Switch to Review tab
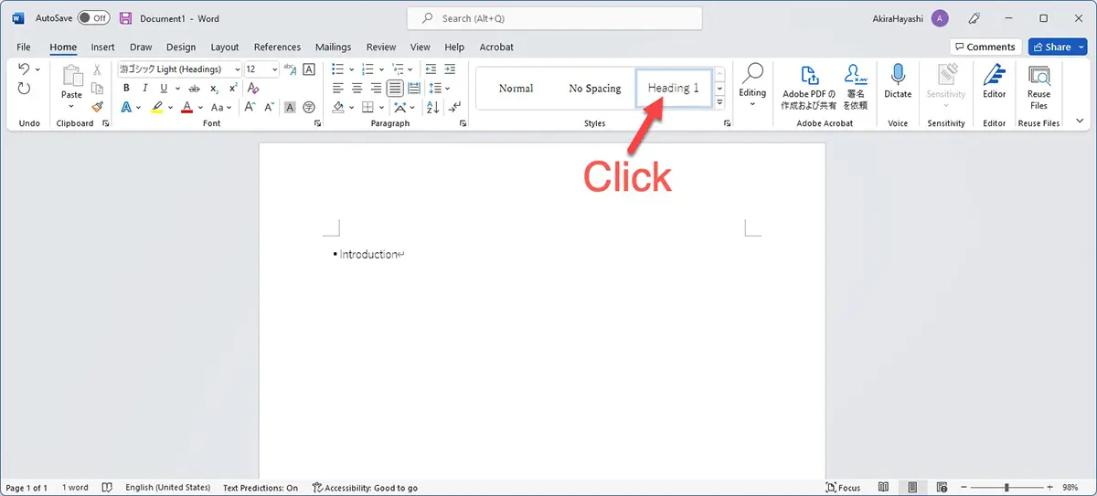This screenshot has height=496, width=1097. 381,47
